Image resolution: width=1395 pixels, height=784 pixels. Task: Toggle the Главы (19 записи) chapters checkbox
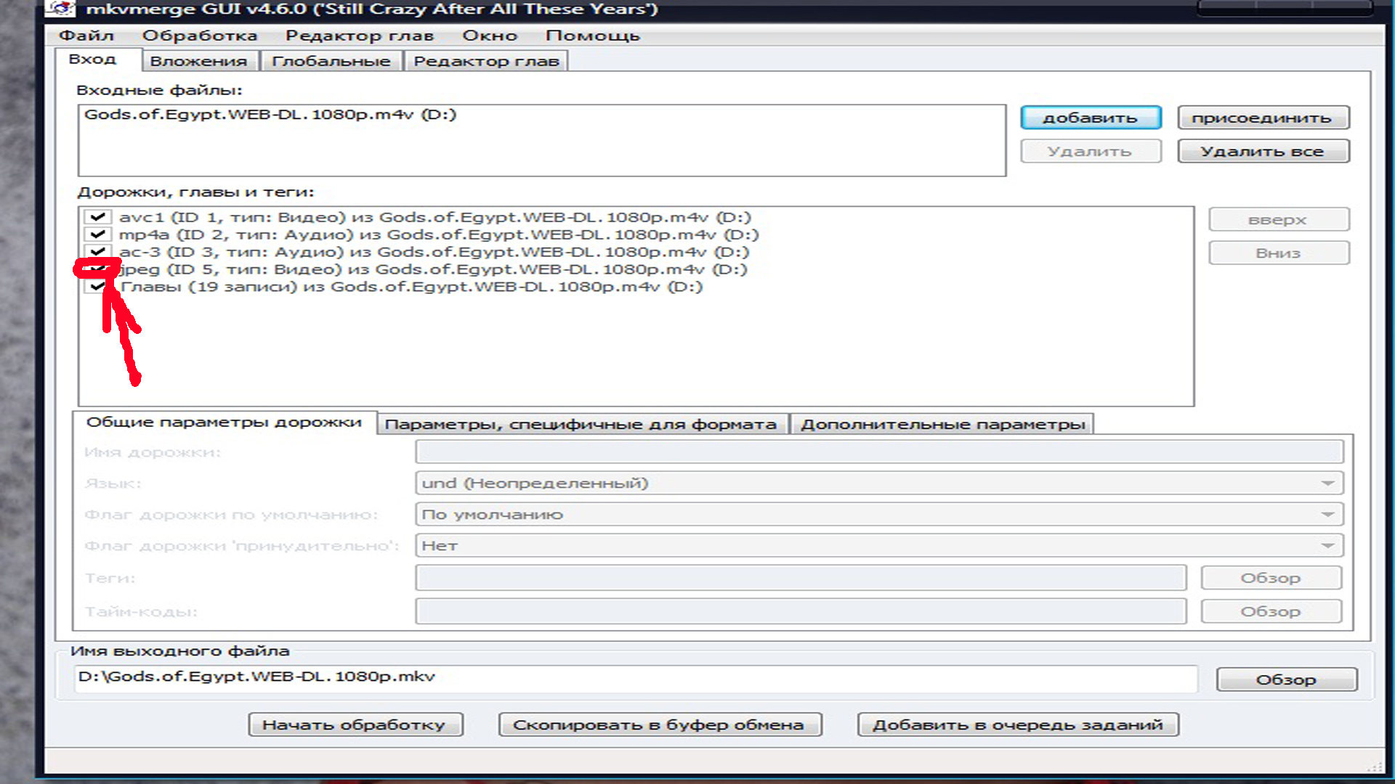click(97, 287)
